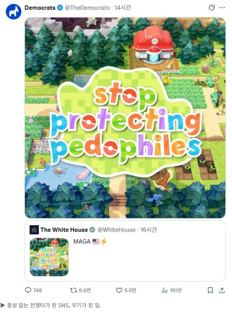The width and height of the screenshot is (232, 312).
Task: Click the Grok circle-slash icon
Action: 212,8
